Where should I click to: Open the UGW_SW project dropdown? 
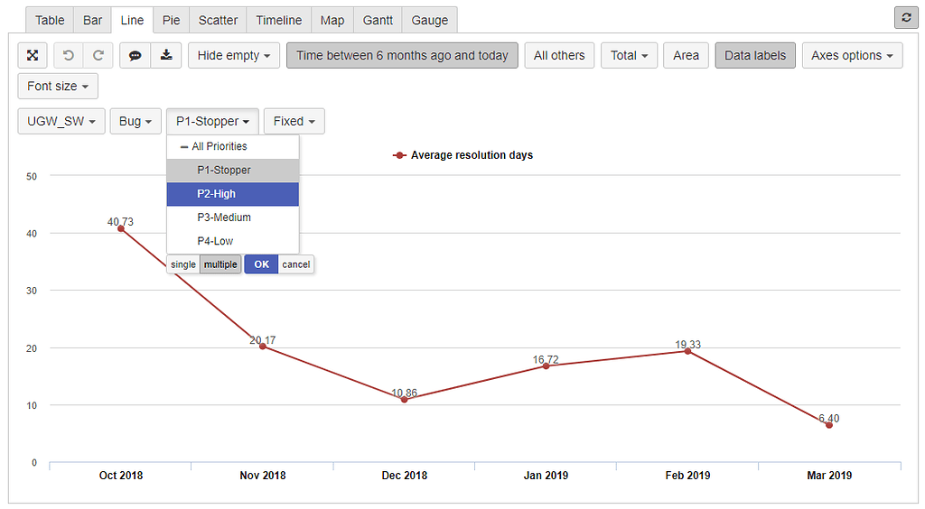[x=61, y=121]
